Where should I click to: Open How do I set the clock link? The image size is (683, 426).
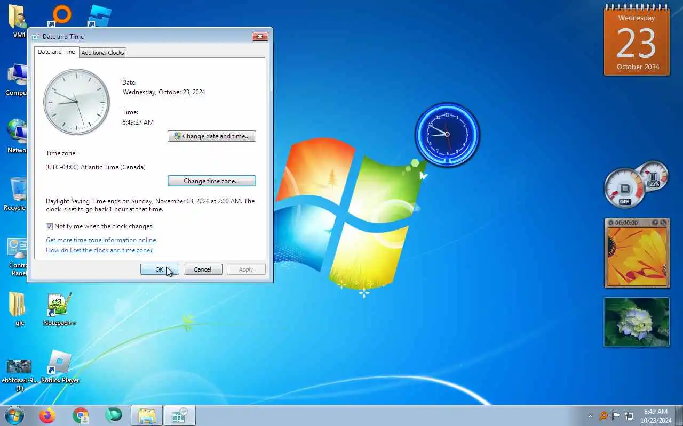point(99,250)
